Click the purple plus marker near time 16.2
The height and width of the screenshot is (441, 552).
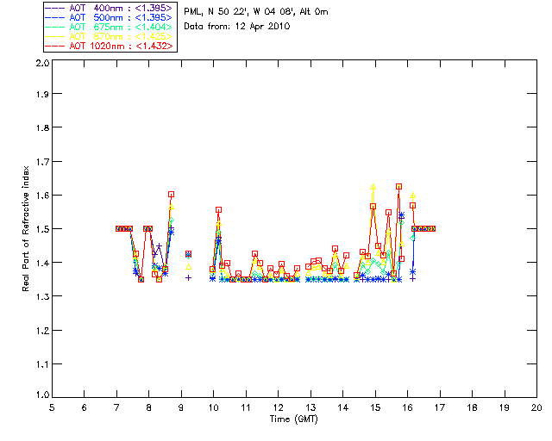[x=413, y=278]
